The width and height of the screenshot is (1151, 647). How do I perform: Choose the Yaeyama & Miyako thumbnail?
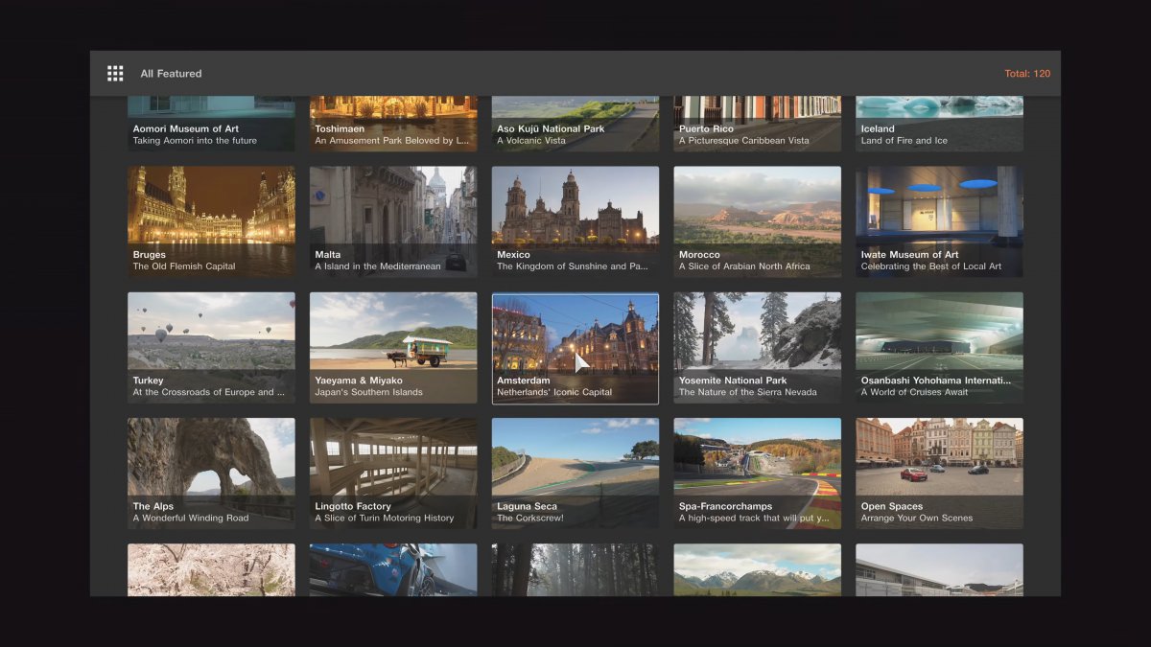click(393, 348)
